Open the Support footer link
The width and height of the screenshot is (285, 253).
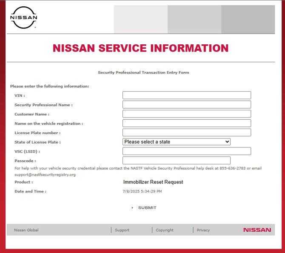(122, 230)
